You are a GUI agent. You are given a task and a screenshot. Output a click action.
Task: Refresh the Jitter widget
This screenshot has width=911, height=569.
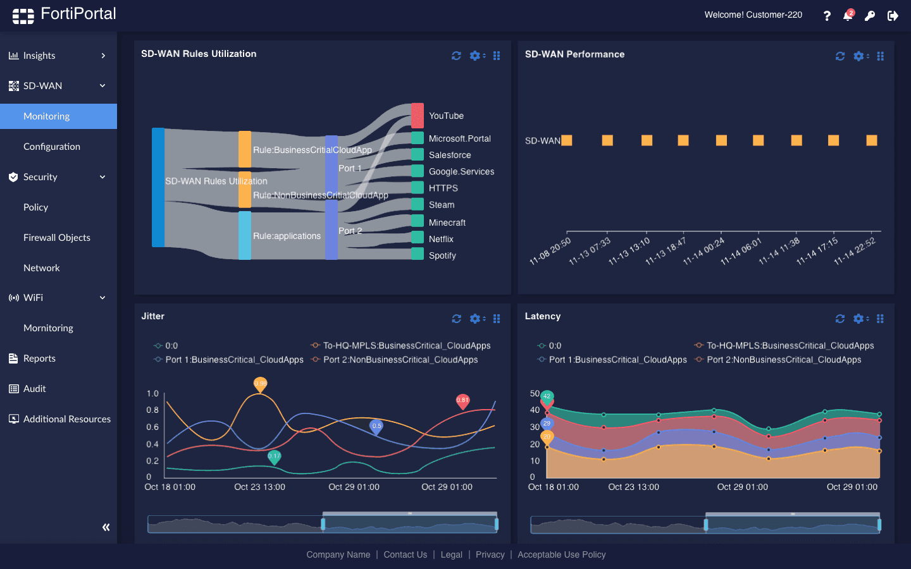pos(456,319)
